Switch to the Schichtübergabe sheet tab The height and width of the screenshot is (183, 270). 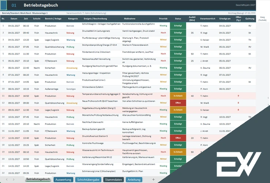tap(88, 180)
